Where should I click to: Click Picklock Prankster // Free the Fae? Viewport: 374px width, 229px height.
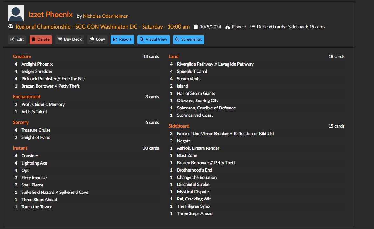point(53,79)
